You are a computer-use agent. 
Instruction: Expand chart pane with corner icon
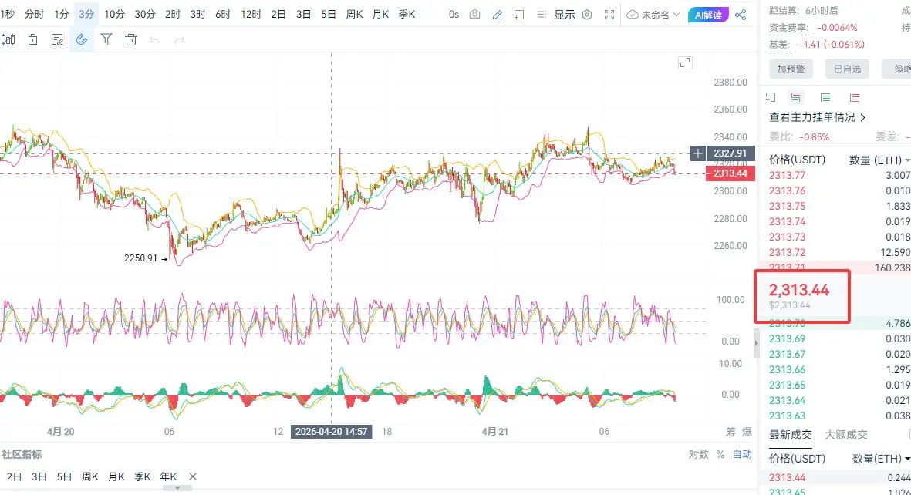[x=685, y=62]
